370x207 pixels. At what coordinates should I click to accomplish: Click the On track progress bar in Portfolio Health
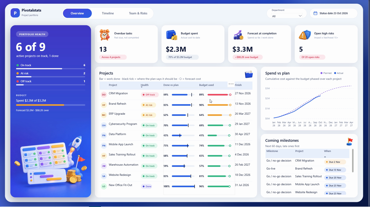[x=50, y=69]
